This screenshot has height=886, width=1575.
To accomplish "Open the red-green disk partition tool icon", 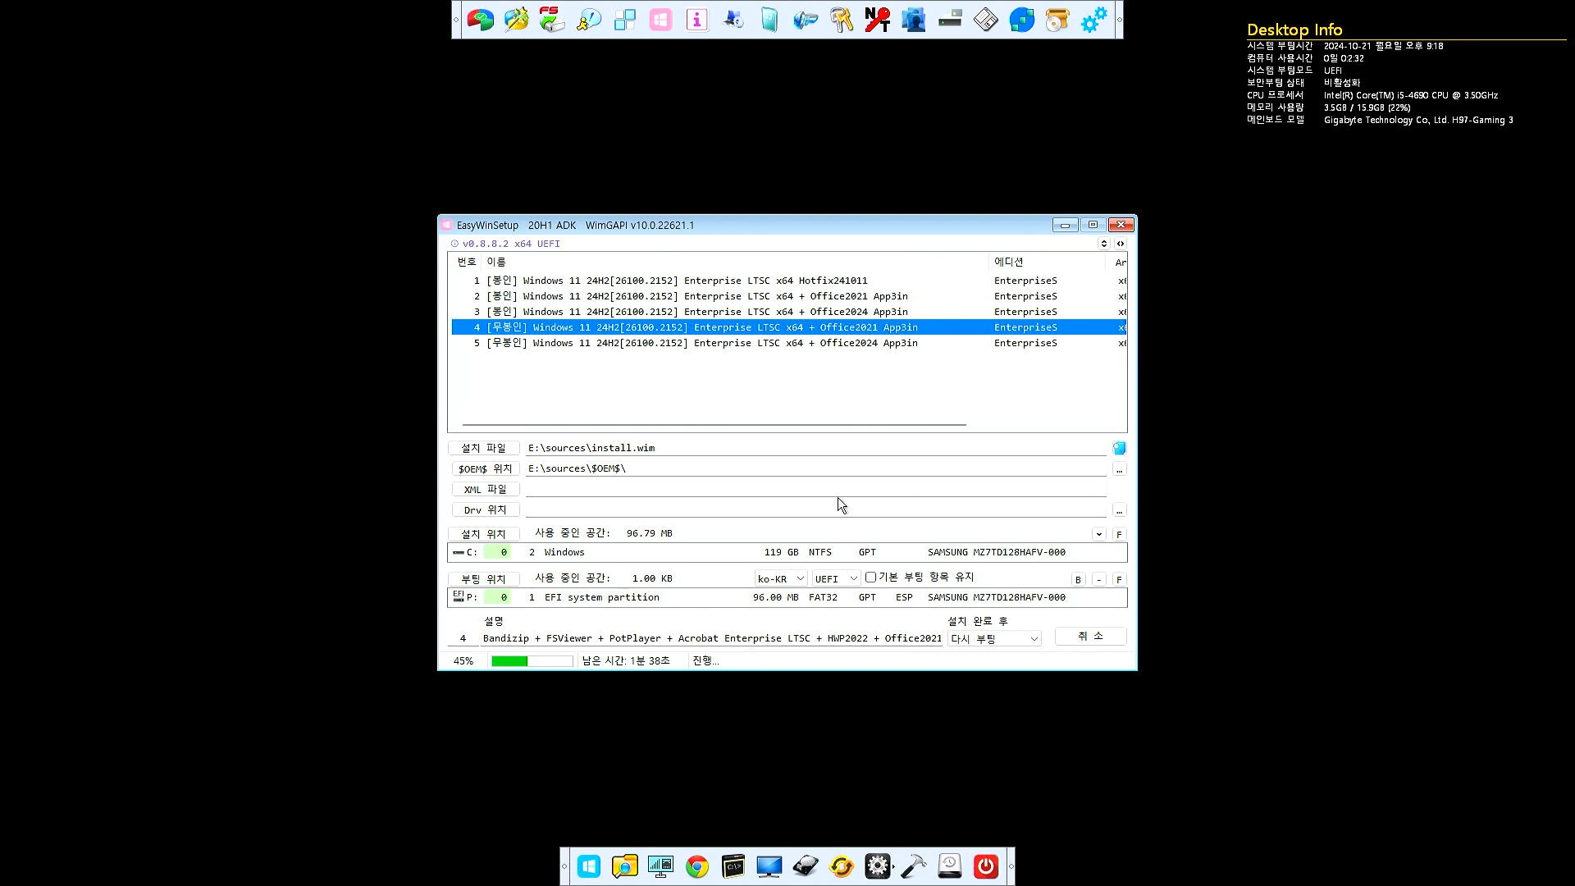I will [481, 20].
